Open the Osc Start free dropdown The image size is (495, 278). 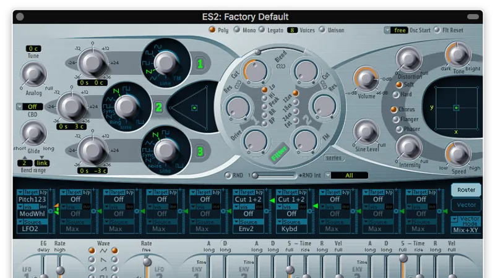[x=396, y=30]
